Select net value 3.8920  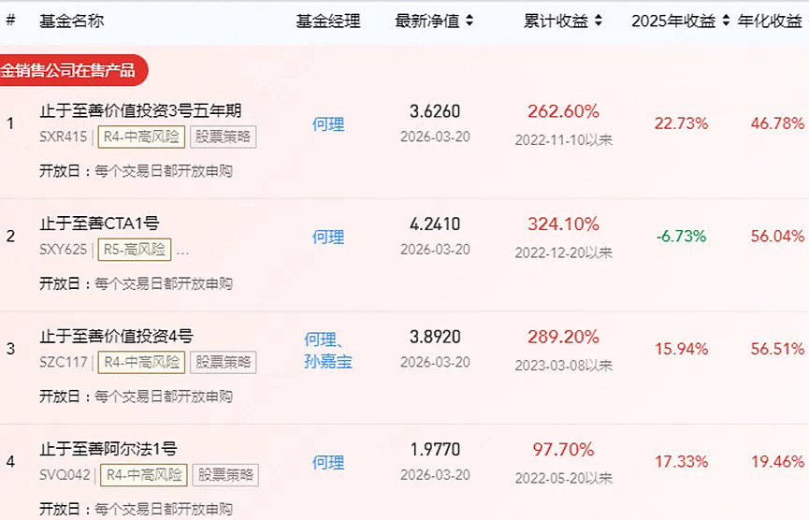[435, 337]
